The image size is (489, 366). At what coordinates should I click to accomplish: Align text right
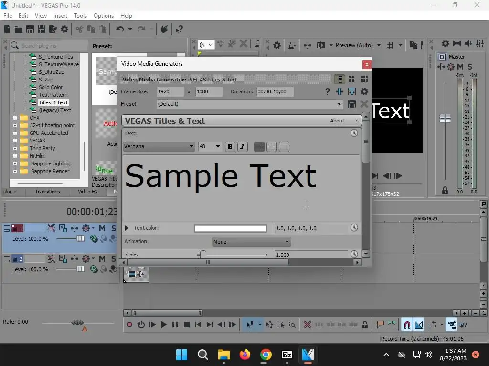coord(284,147)
